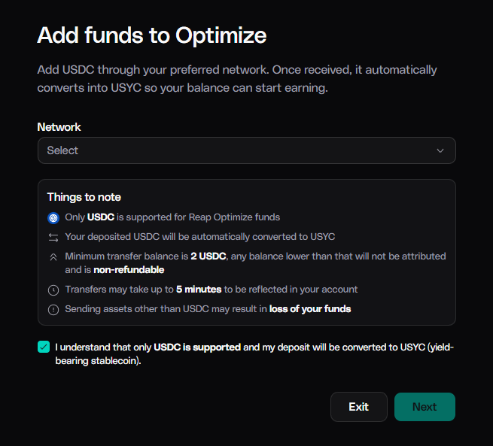Click the bold 'non-refundable' text

pos(129,270)
